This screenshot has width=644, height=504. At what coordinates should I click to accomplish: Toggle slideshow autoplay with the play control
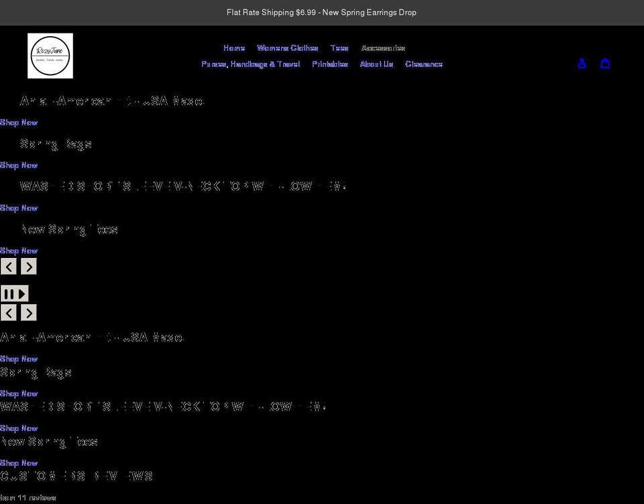tap(21, 293)
